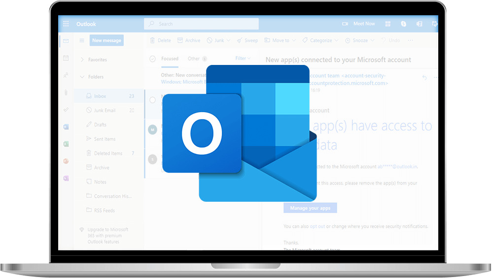This screenshot has height=278, width=493.
Task: Open the Junk dropdown
Action: 218,40
